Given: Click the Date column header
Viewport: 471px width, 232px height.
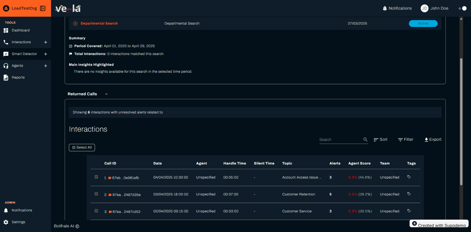Looking at the screenshot, I should (158, 163).
